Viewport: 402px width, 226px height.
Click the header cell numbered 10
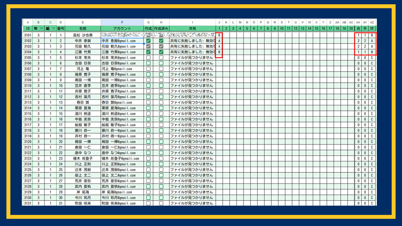(281, 28)
